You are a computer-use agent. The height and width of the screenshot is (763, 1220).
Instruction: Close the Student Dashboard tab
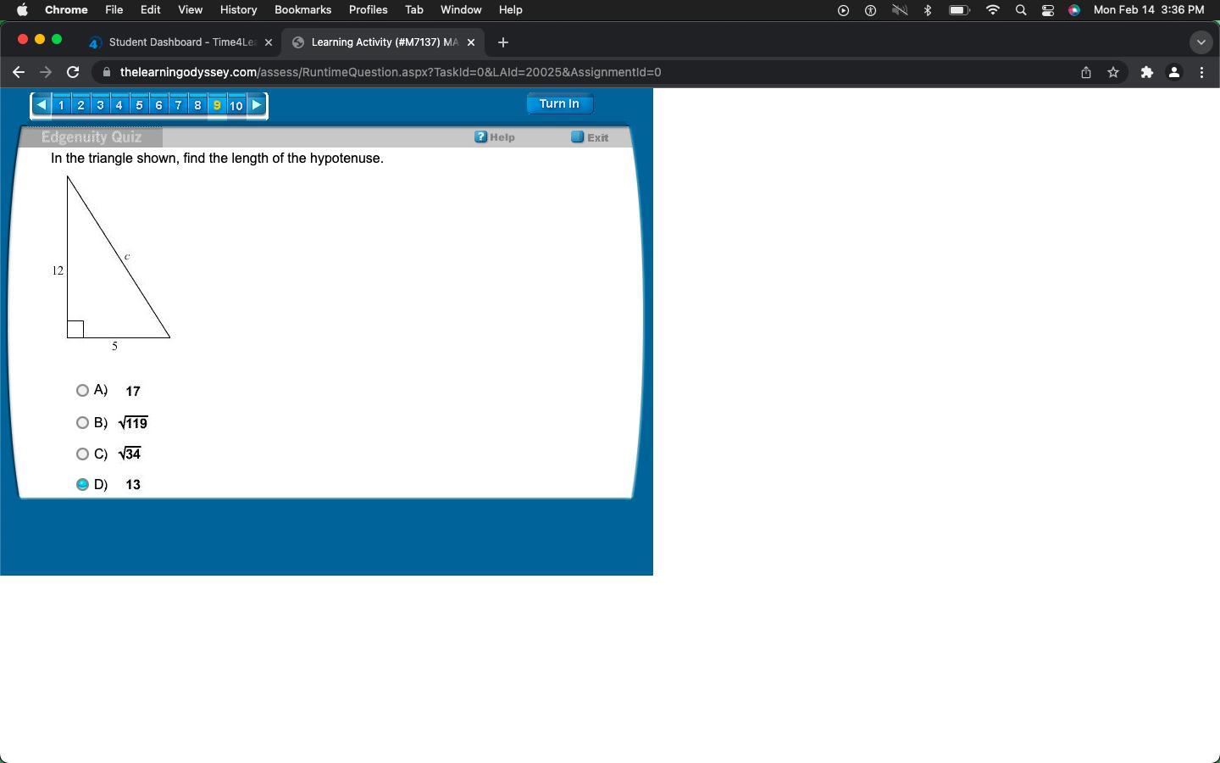269,42
